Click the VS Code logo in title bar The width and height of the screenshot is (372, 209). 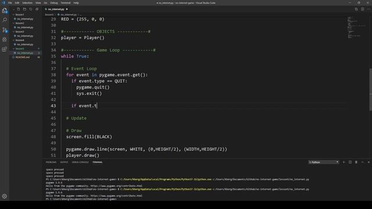click(3, 3)
